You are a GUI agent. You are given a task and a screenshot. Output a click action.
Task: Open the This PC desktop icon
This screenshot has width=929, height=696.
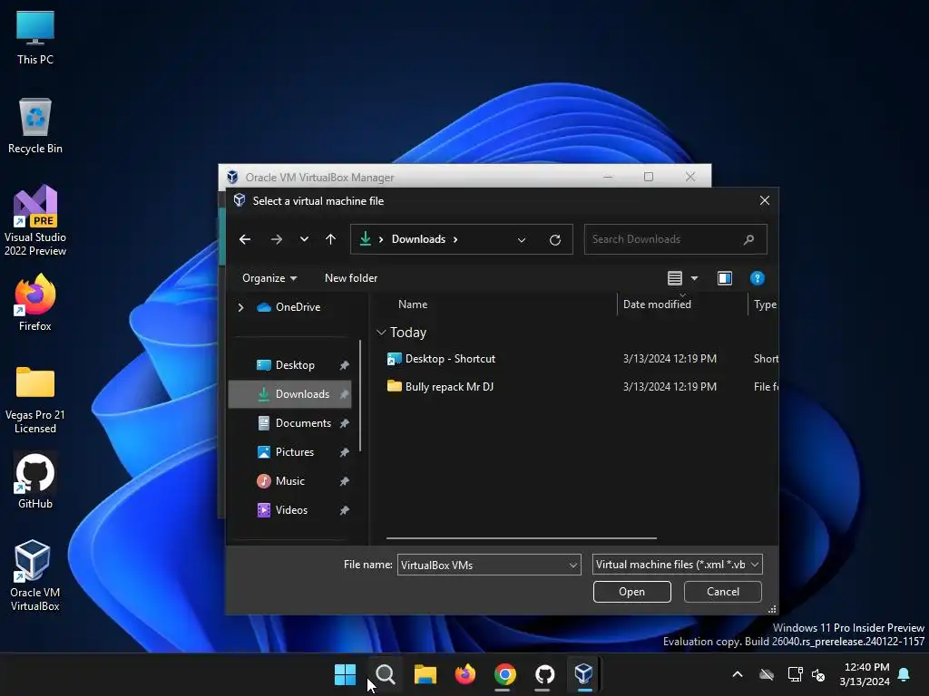pos(35,38)
